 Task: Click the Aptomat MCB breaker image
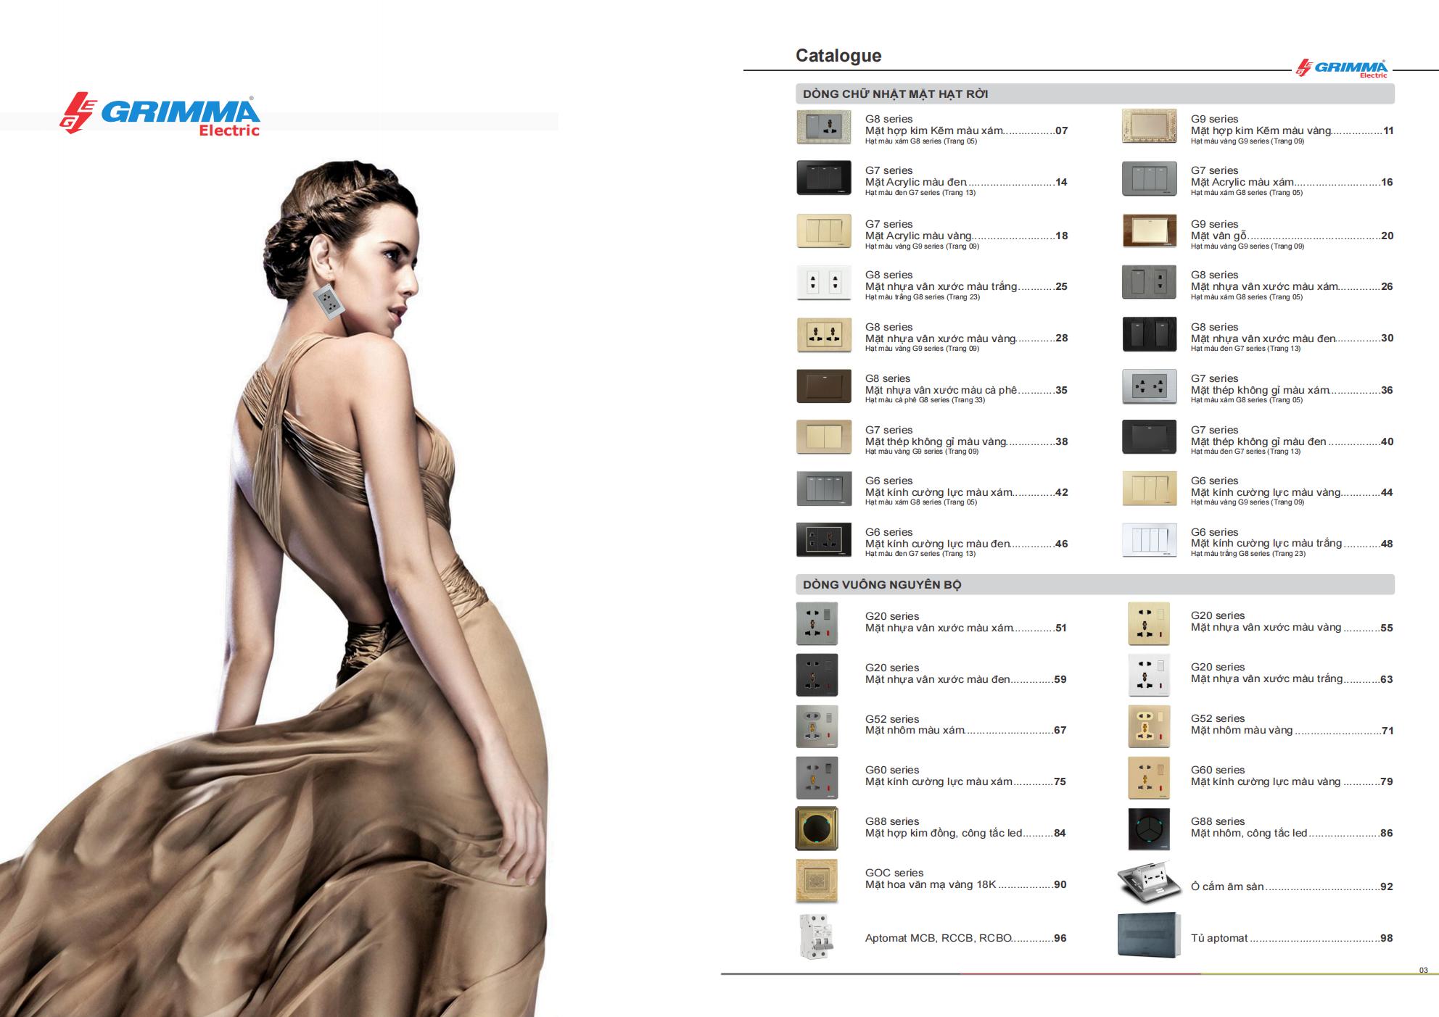(815, 937)
